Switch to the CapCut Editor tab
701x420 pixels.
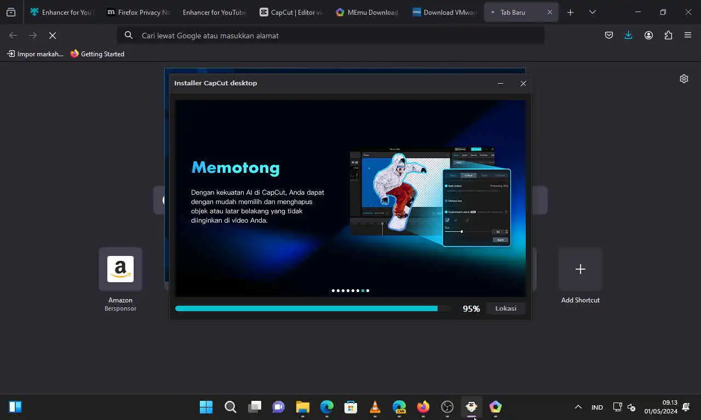pos(291,12)
